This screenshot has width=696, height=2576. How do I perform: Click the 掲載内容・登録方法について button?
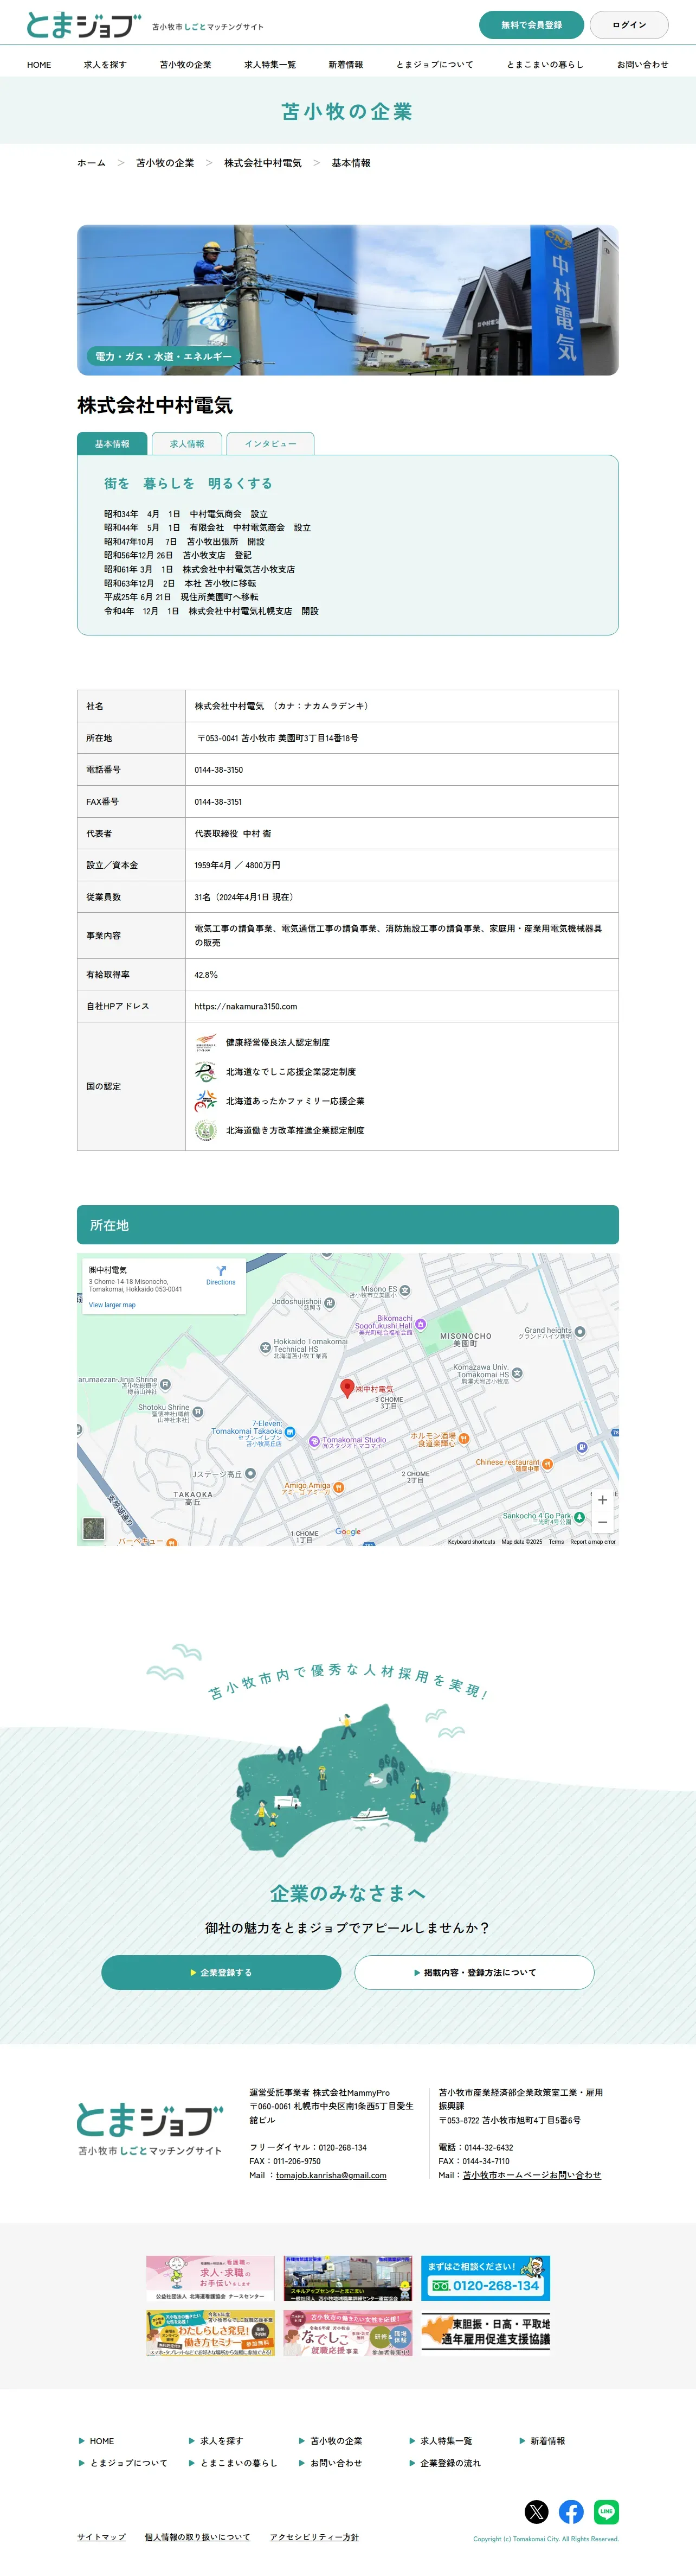tap(474, 1972)
